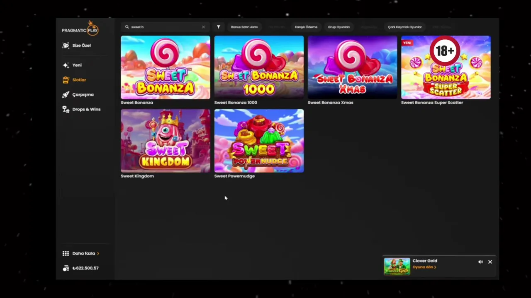Click the 'Sweet Powernudge' title text

pos(234,176)
